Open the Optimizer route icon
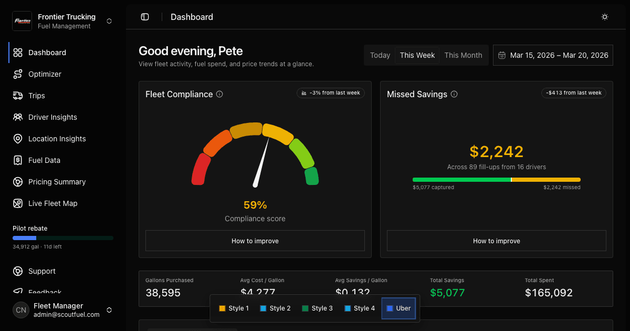Image resolution: width=630 pixels, height=331 pixels. tap(18, 74)
